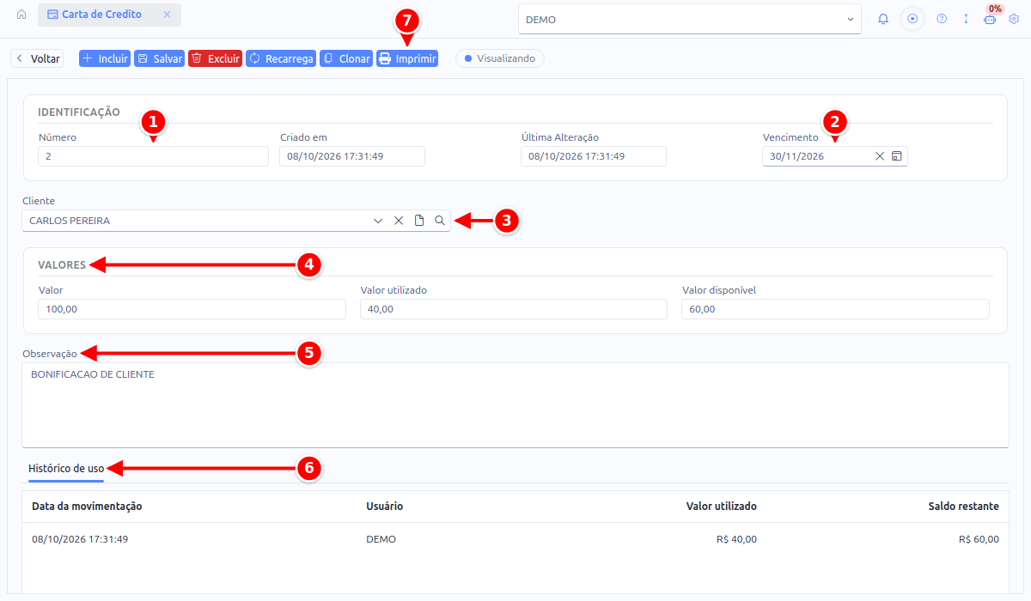Click the Valor disponível field
This screenshot has height=601, width=1031.
[x=835, y=309]
